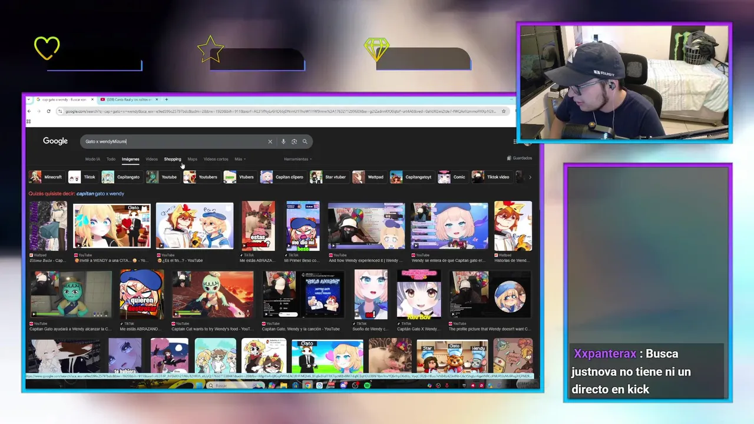754x424 pixels.
Task: Select the Youtubers suggestion chip
Action: [201, 177]
